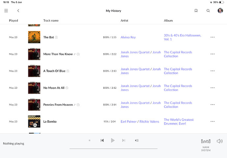Open search with magnifying glass icon
Viewport: 227px width, 158px height.
click(x=208, y=11)
